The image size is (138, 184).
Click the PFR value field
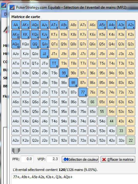[x=27, y=159]
